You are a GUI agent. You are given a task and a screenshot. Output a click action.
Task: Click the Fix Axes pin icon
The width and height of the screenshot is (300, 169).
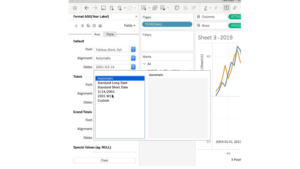point(235,8)
